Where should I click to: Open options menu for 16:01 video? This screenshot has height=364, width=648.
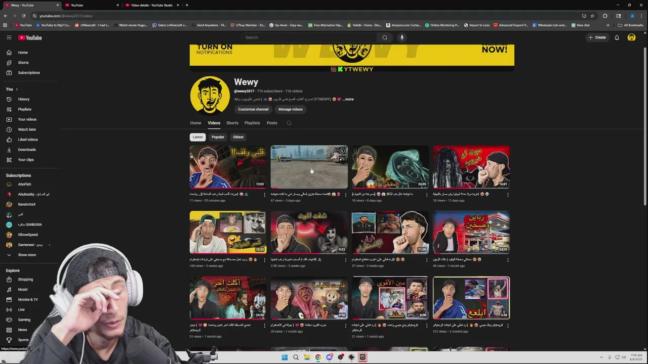(x=507, y=194)
